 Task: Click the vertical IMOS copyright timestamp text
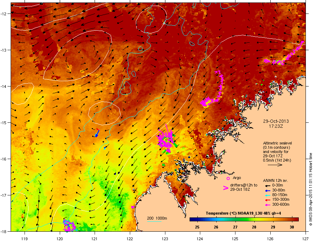(311, 189)
